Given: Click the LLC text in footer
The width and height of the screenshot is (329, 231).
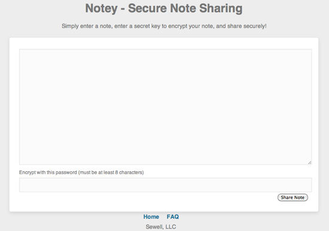Looking at the screenshot, I should tap(171, 227).
